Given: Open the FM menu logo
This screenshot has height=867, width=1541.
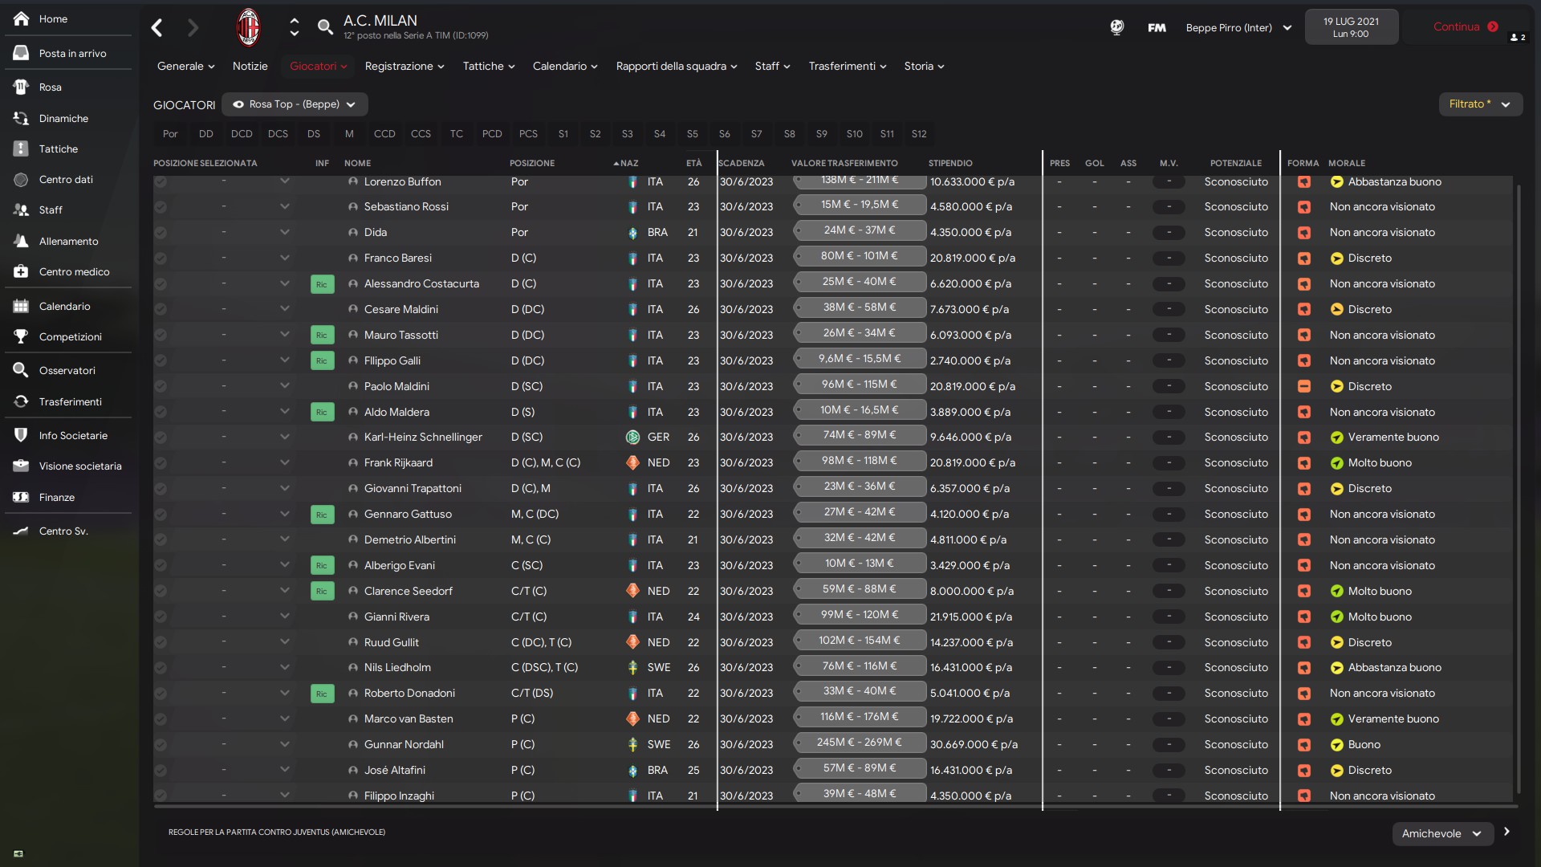Looking at the screenshot, I should pos(1157,27).
